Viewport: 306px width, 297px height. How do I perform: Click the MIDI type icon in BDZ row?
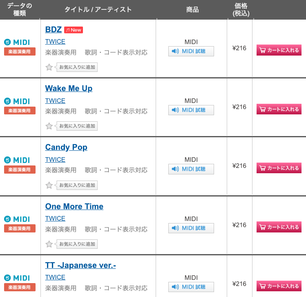(x=17, y=42)
